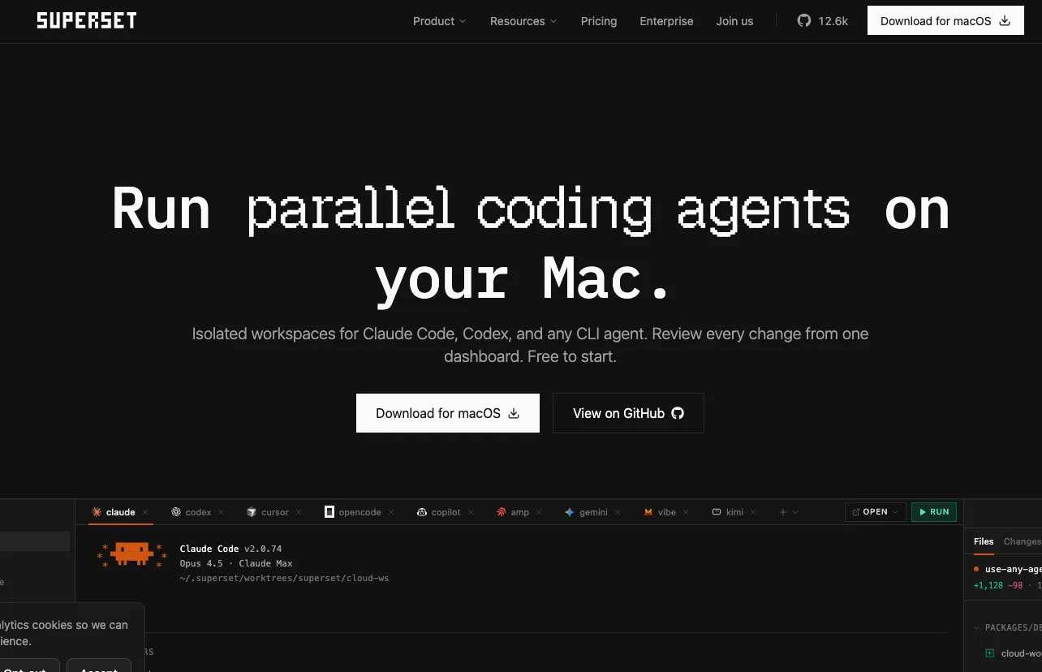Click the kimi icon
The image size is (1042, 672).
click(x=717, y=512)
